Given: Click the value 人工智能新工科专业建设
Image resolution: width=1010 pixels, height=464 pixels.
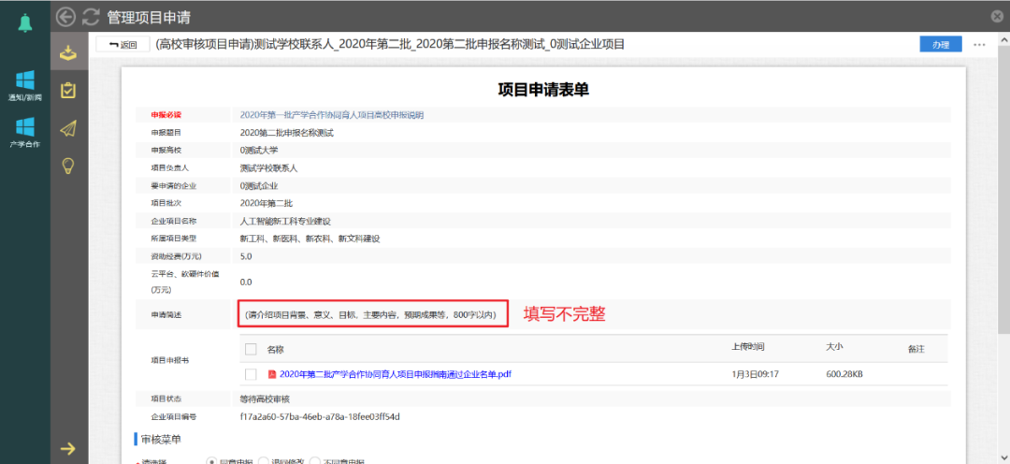Looking at the screenshot, I should pos(285,221).
